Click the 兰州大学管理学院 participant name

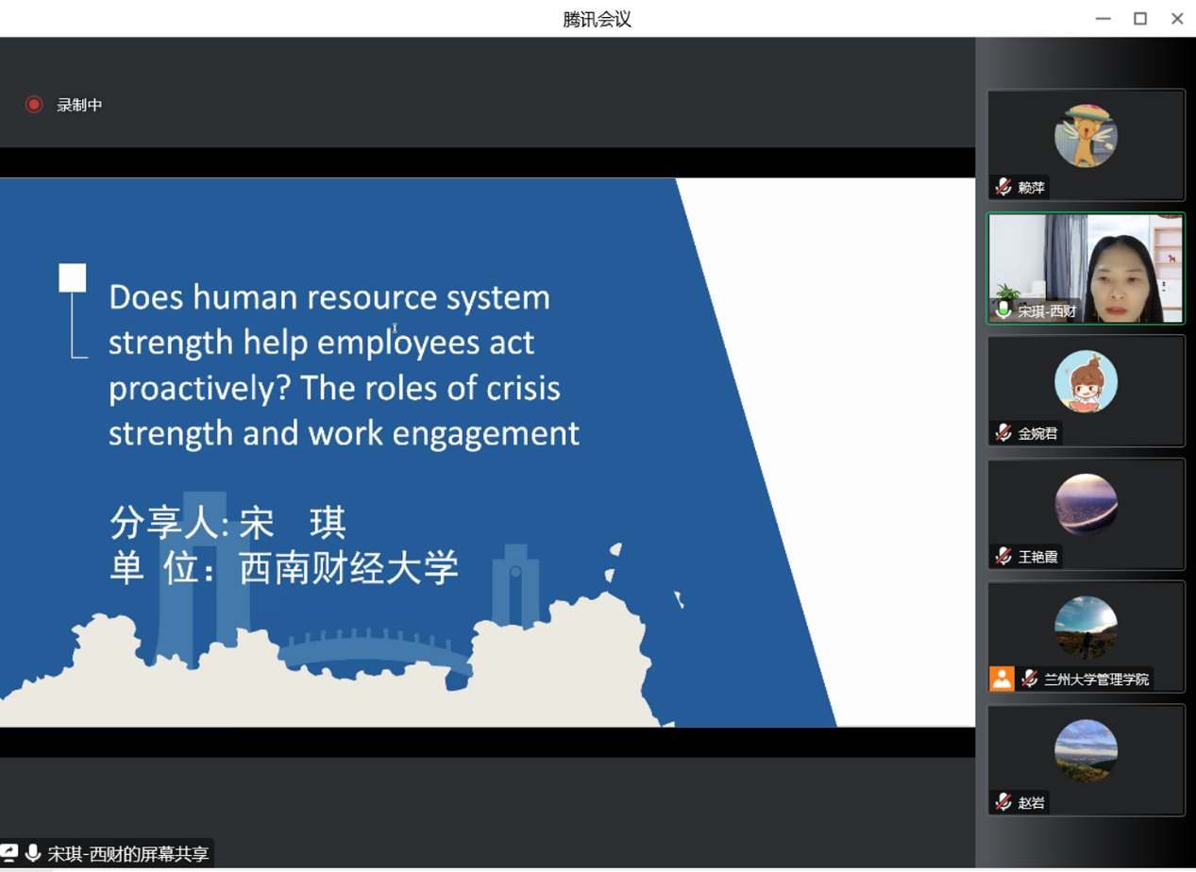1096,679
